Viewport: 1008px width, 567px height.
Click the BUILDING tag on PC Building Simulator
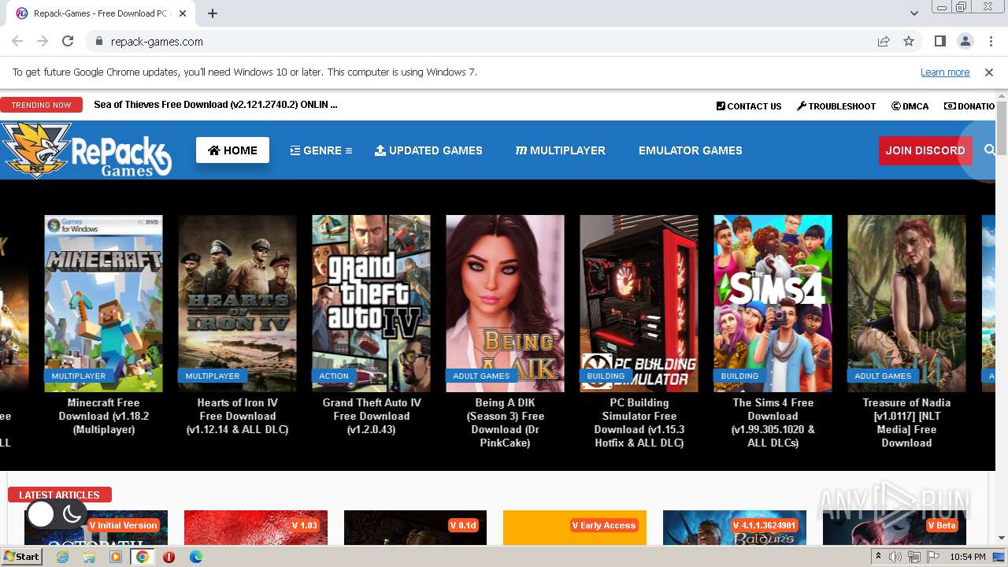coord(606,376)
